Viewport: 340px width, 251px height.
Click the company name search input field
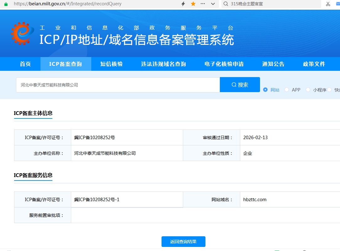(118, 85)
